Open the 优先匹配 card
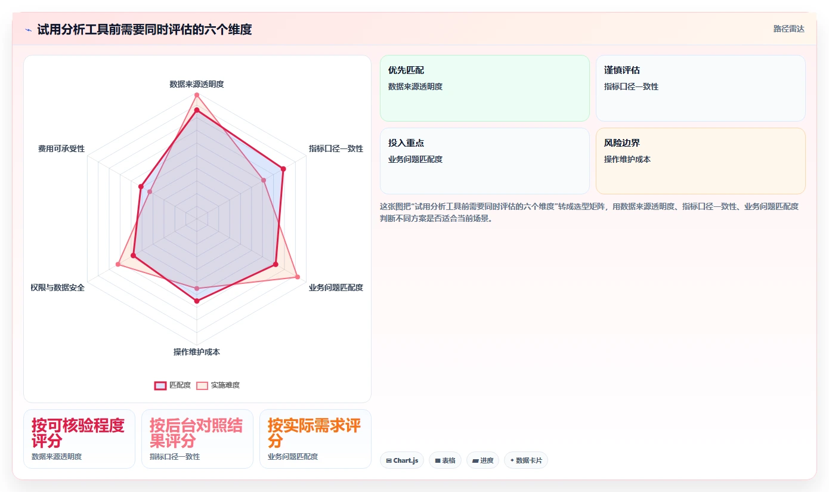 [484, 88]
